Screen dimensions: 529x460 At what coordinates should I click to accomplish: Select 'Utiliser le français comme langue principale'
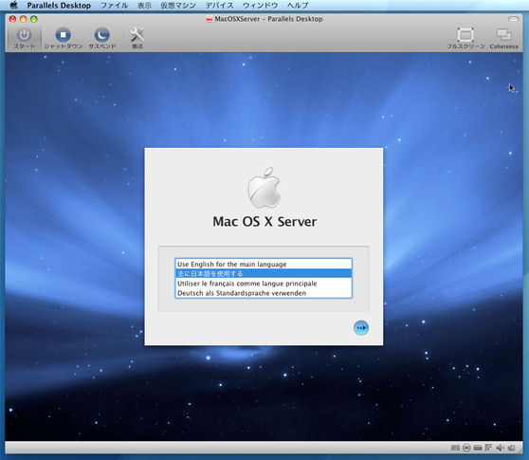point(264,284)
